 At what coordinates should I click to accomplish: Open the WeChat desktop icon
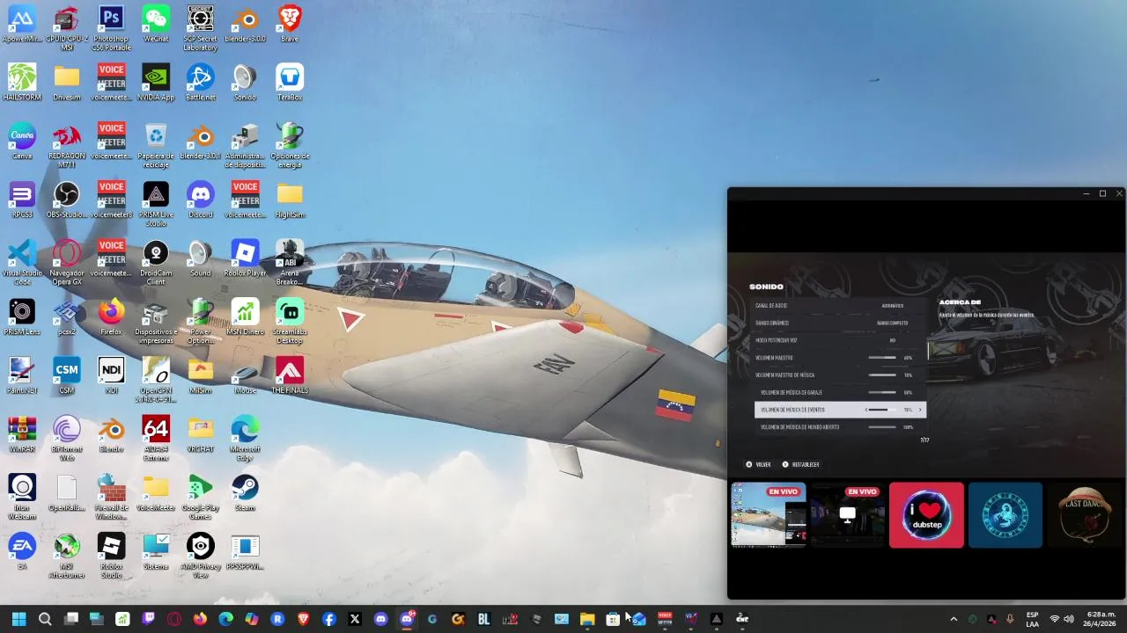click(x=156, y=24)
